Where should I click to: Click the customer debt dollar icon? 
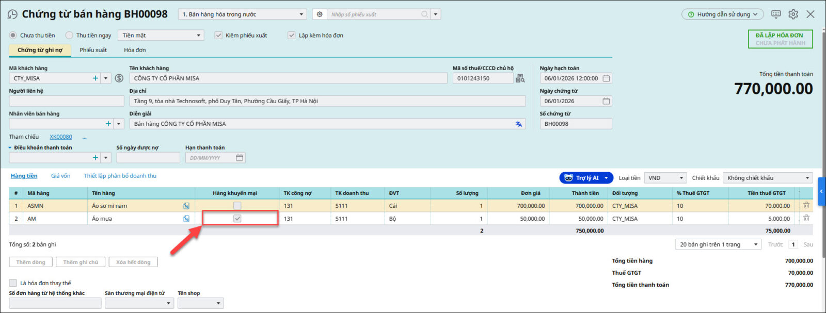(x=119, y=78)
